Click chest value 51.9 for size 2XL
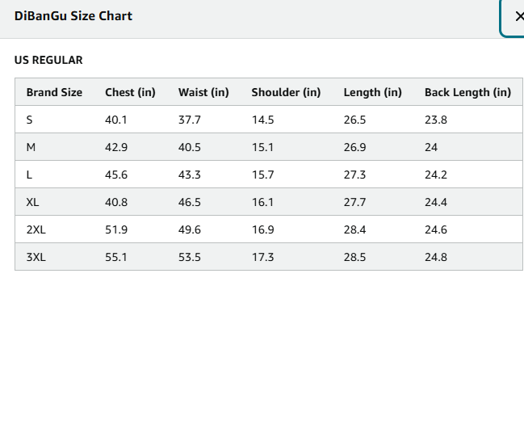 pos(116,229)
